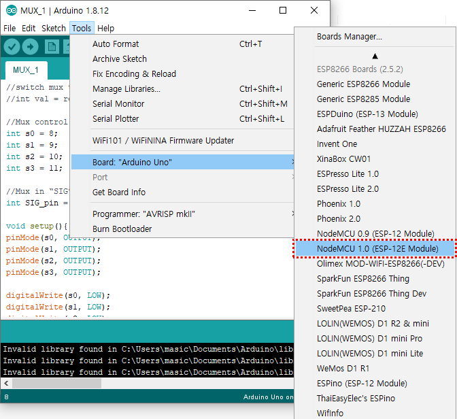Click the console horizontal scrollbar thumb
Screen dimensions: 457x419
56,383
